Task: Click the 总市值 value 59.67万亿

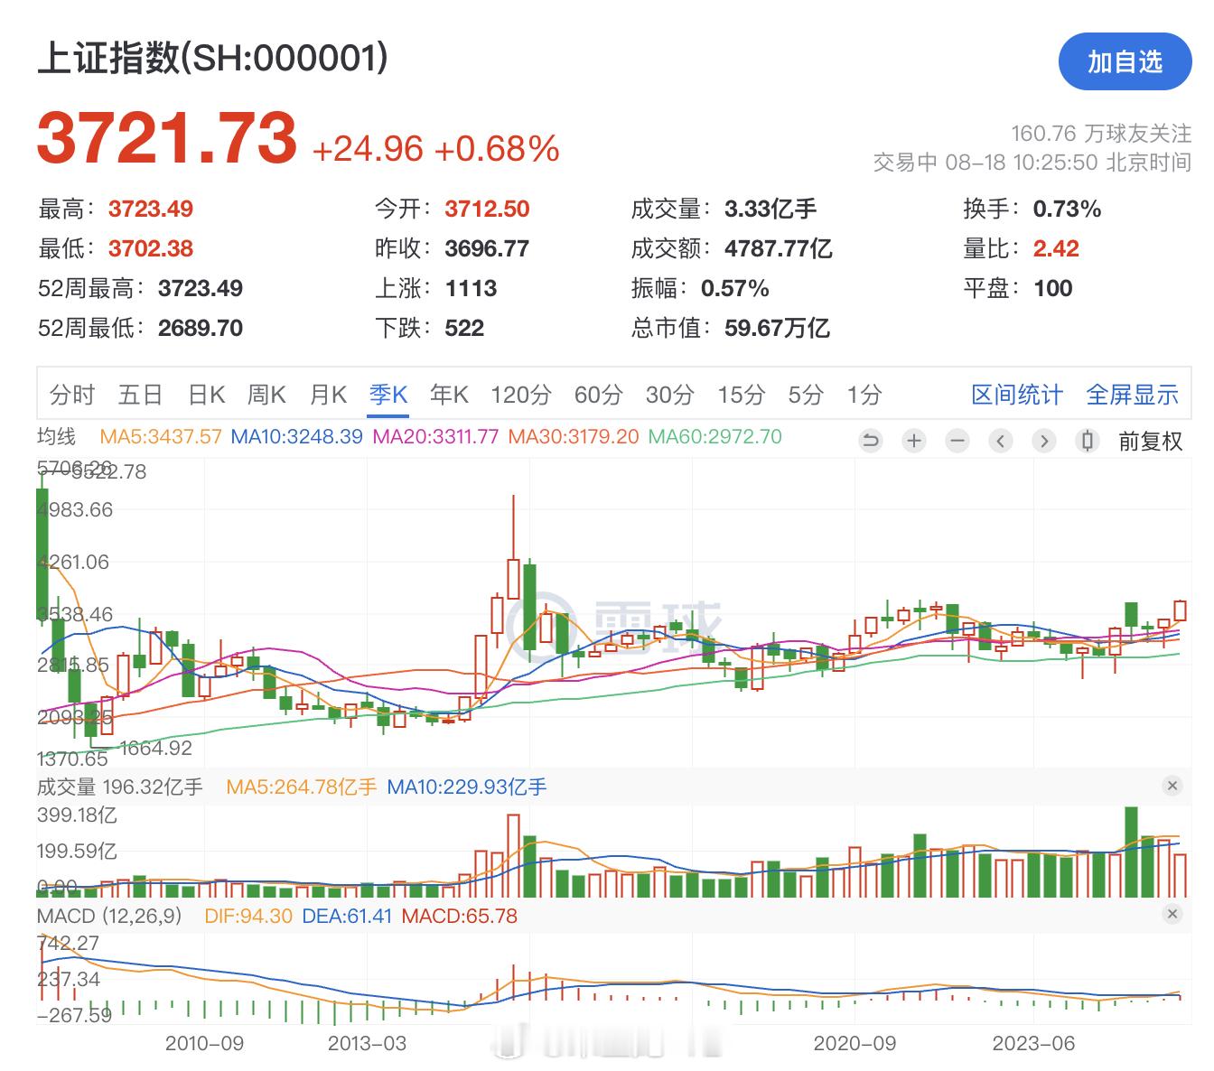Action: coord(777,329)
